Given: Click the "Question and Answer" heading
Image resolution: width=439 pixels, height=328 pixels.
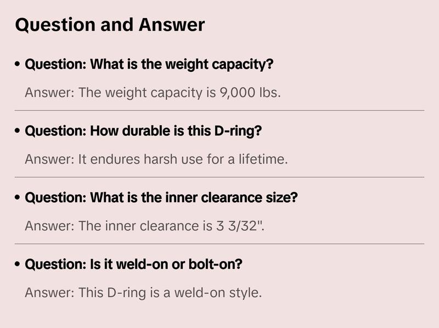Looking at the screenshot, I should tap(110, 25).
